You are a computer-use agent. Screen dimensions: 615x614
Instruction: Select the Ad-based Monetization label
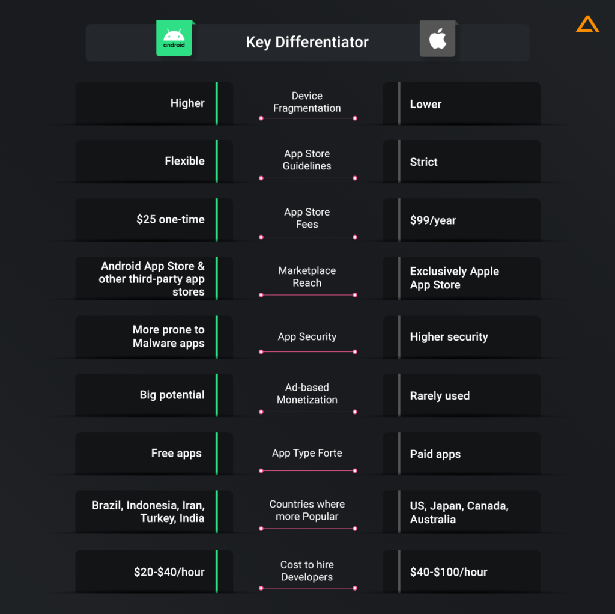[x=307, y=394]
